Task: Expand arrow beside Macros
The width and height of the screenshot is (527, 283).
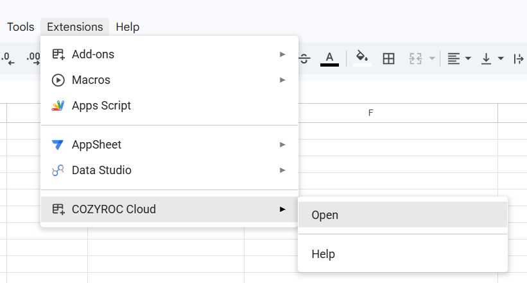Action: pos(282,80)
